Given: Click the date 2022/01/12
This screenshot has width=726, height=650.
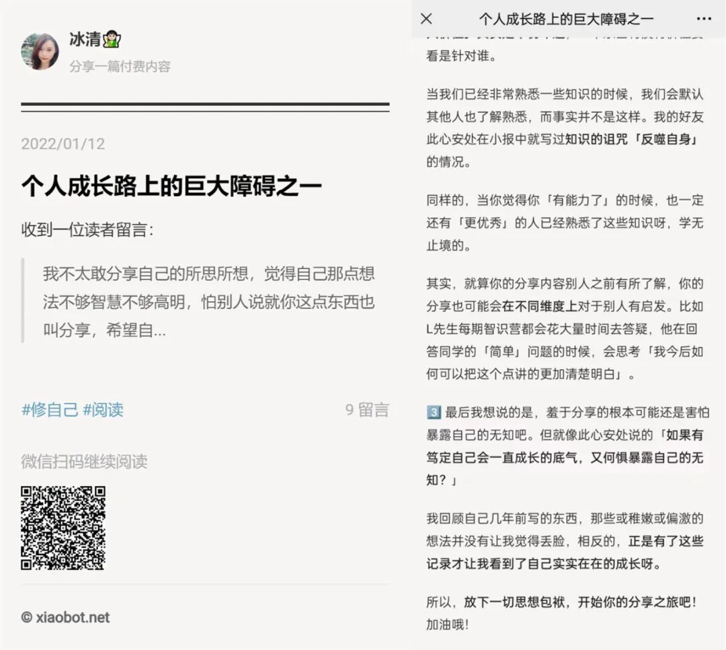Looking at the screenshot, I should click(x=63, y=144).
